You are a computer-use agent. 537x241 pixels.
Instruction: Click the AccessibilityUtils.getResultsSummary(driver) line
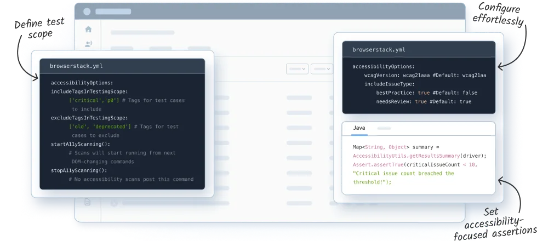[x=420, y=156]
